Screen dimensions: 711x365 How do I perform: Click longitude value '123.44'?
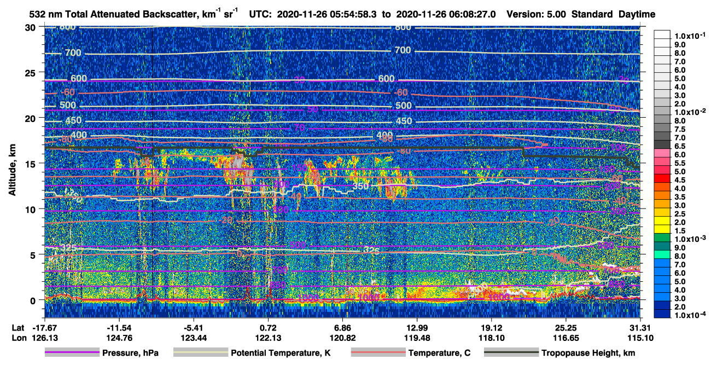(193, 338)
